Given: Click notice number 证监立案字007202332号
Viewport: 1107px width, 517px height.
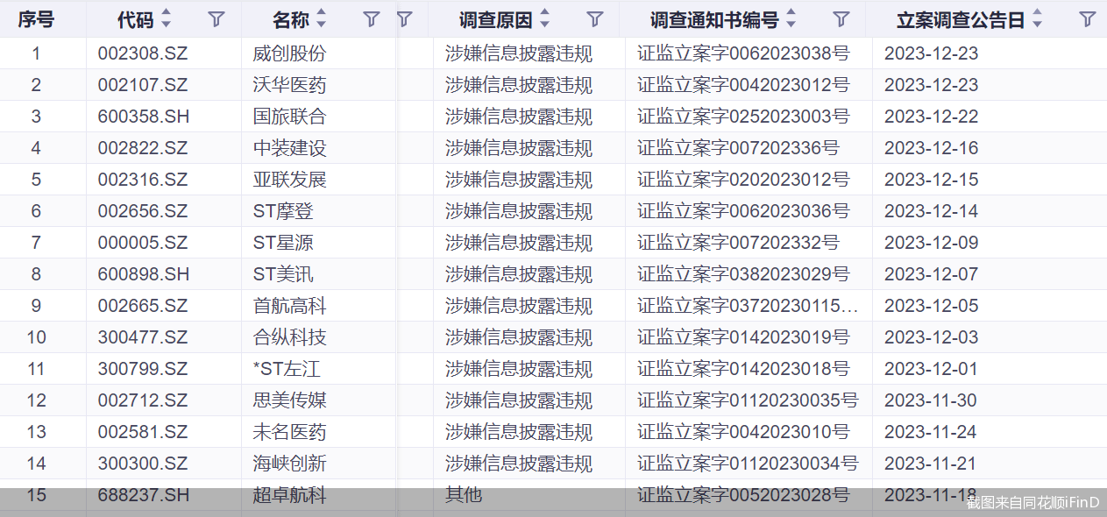Looking at the screenshot, I should tap(738, 243).
